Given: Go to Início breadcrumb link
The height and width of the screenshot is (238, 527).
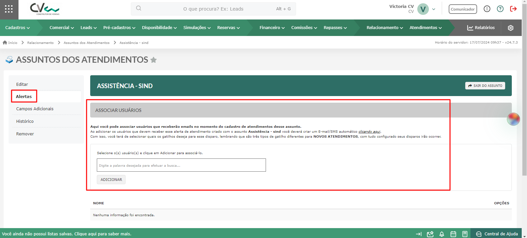Looking at the screenshot, I should pyautogui.click(x=13, y=43).
